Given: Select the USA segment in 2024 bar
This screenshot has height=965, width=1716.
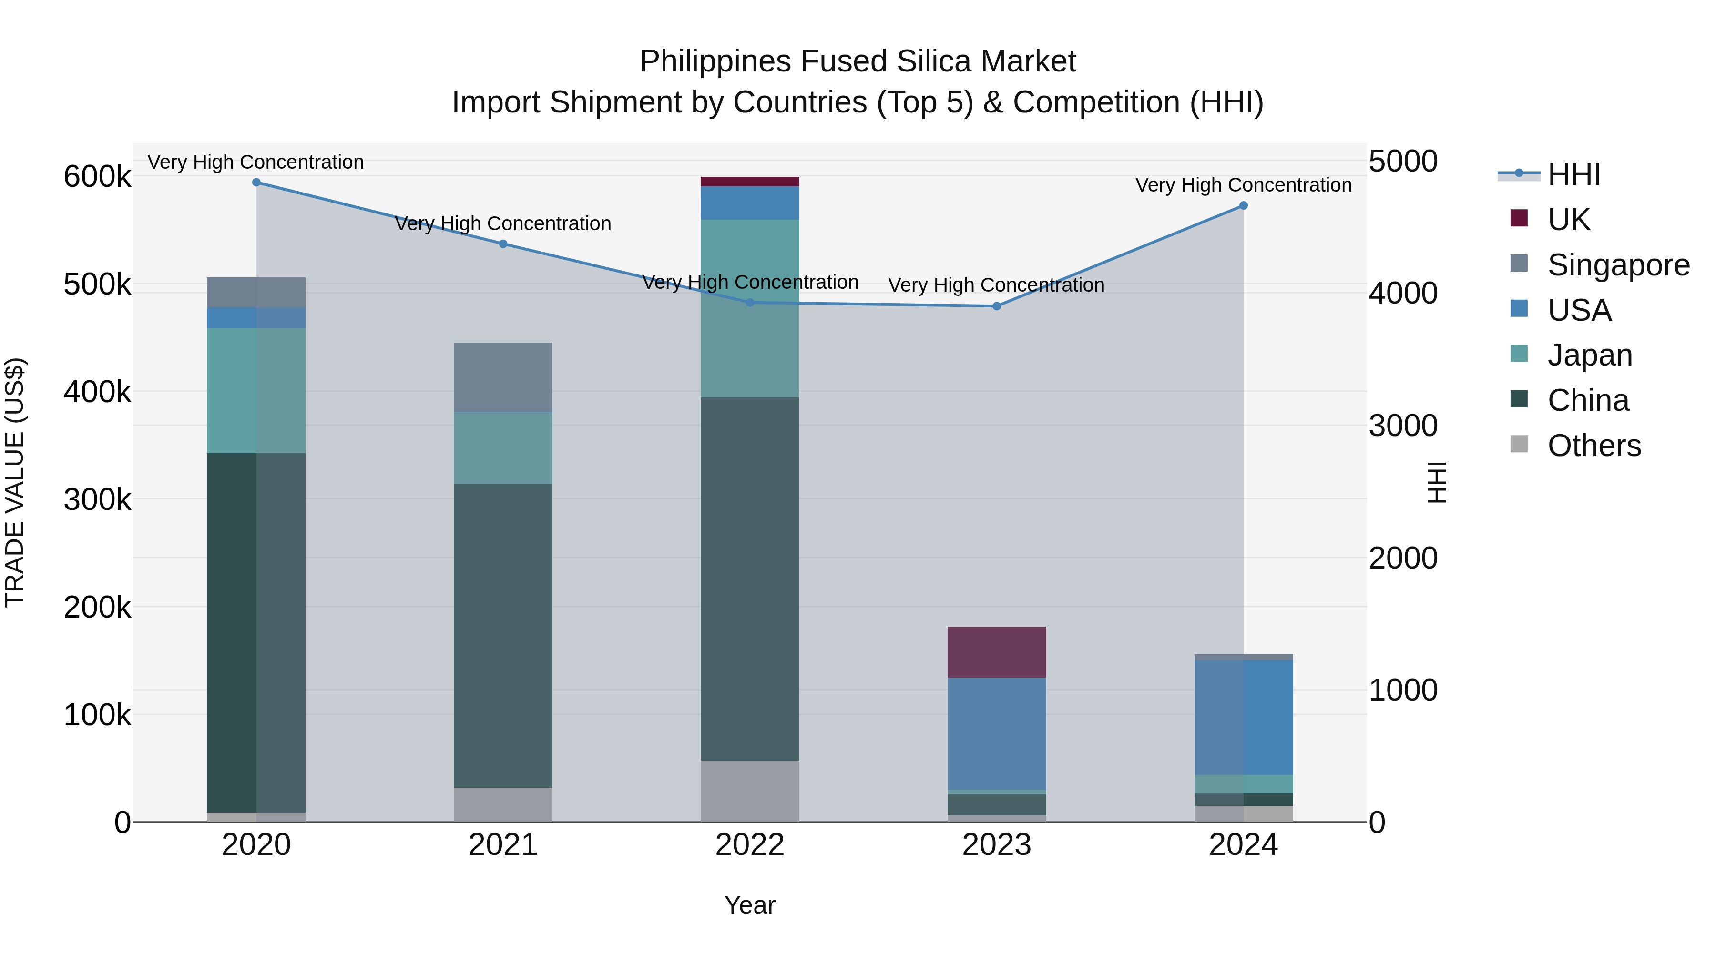Looking at the screenshot, I should point(1243,717).
